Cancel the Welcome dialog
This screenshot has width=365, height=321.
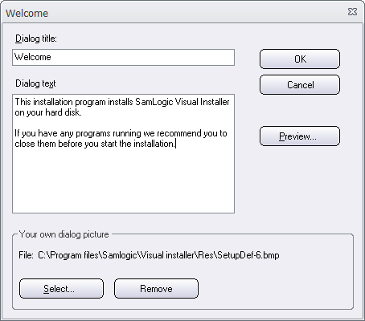[x=300, y=85]
